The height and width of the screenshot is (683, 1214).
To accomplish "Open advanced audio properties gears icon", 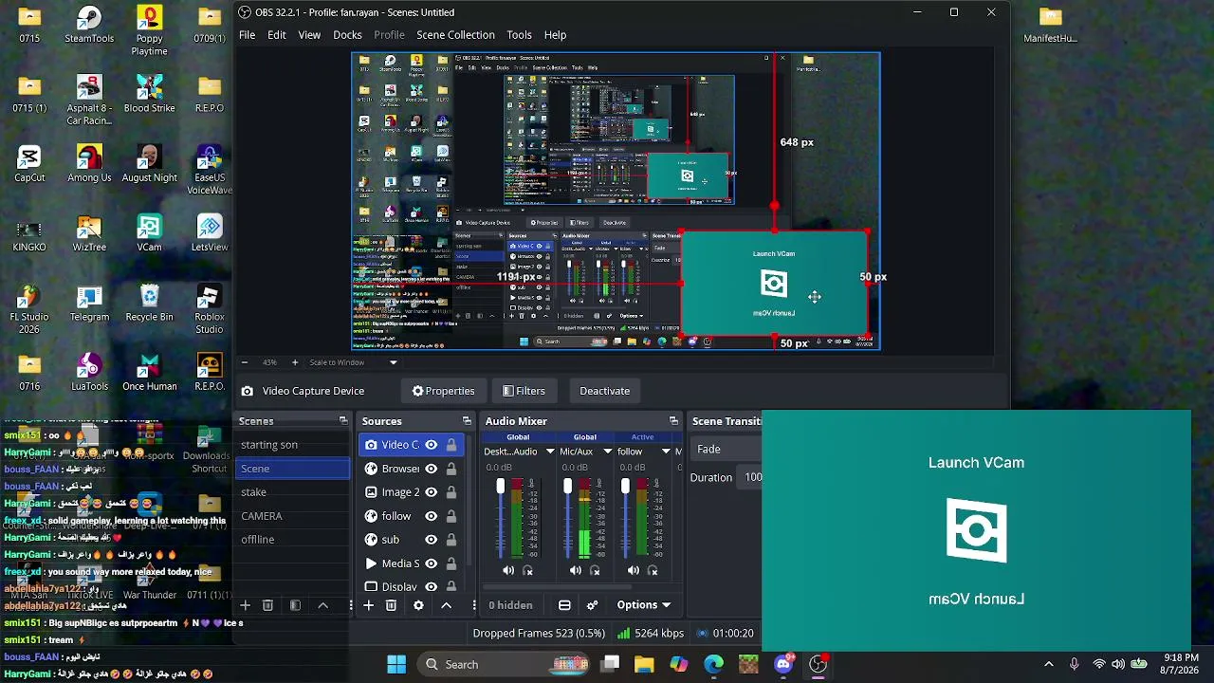I will (x=593, y=605).
